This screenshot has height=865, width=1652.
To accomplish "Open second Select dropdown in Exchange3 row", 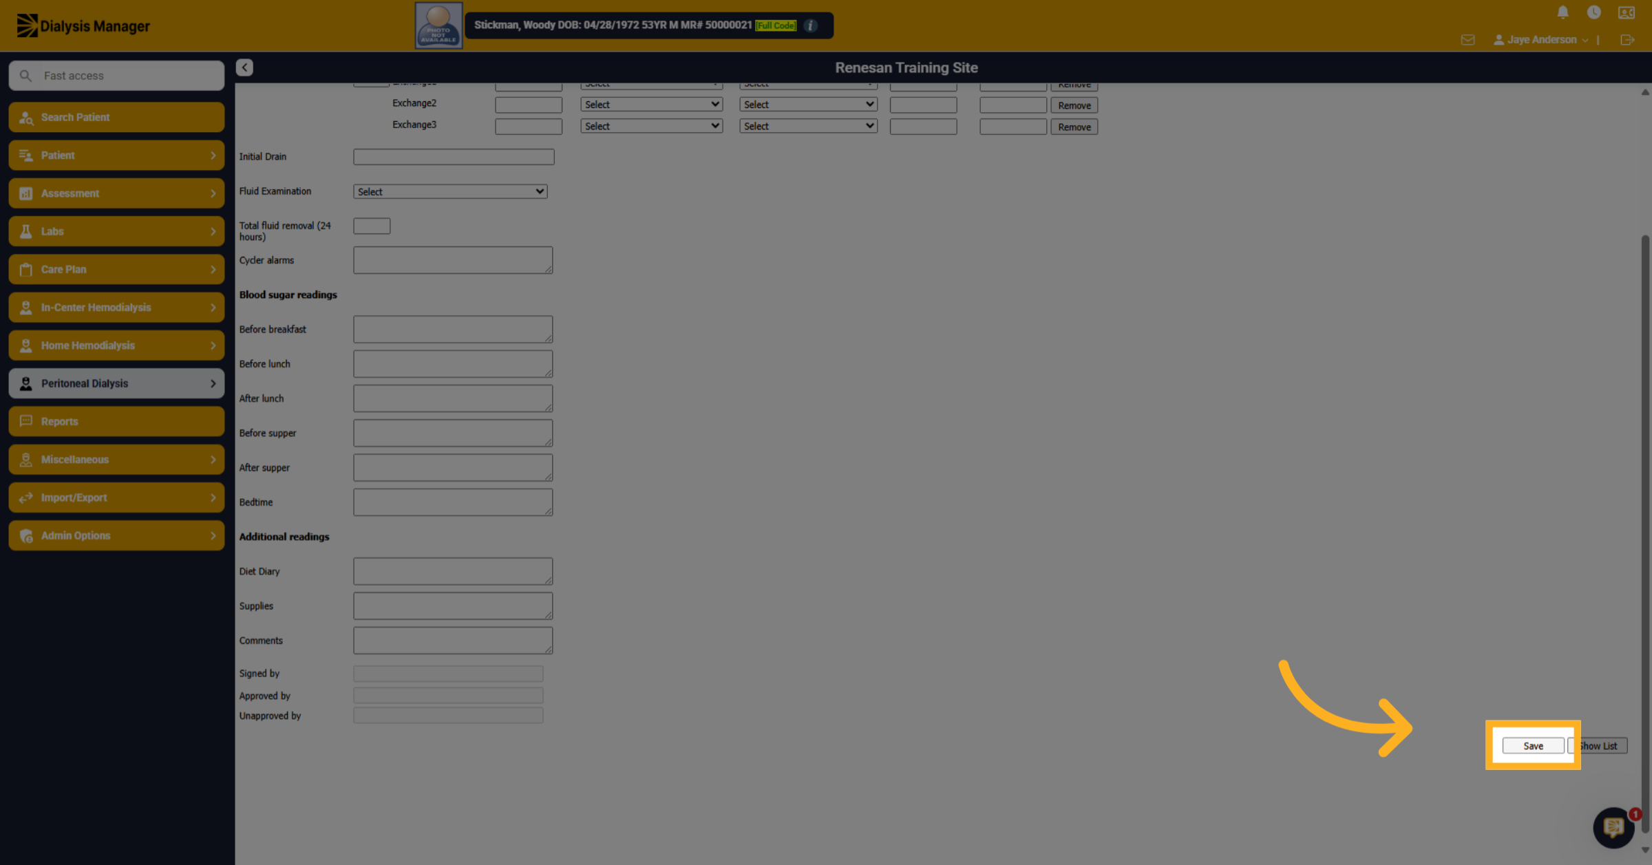I will tap(808, 126).
